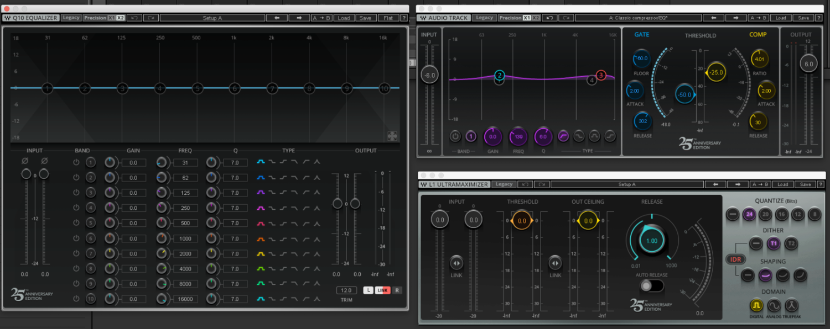
Task: Open the Load menu in L1 Ultramaximizer
Action: click(x=784, y=184)
